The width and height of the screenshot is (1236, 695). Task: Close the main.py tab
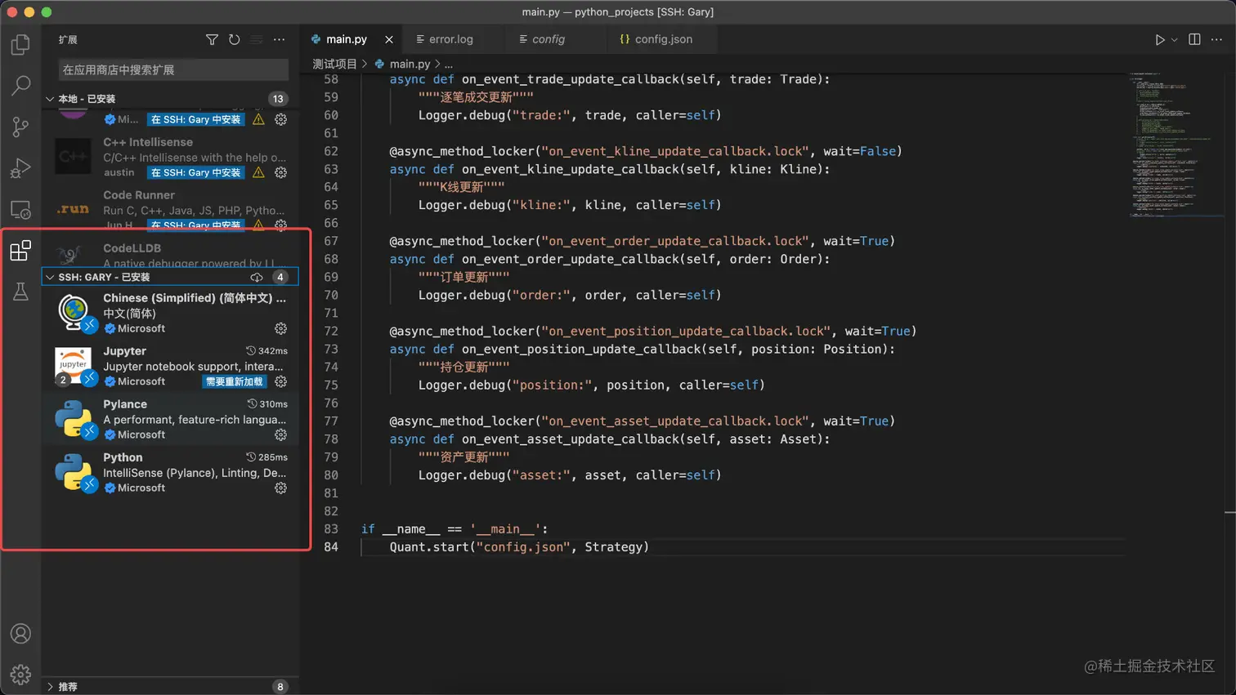point(389,39)
